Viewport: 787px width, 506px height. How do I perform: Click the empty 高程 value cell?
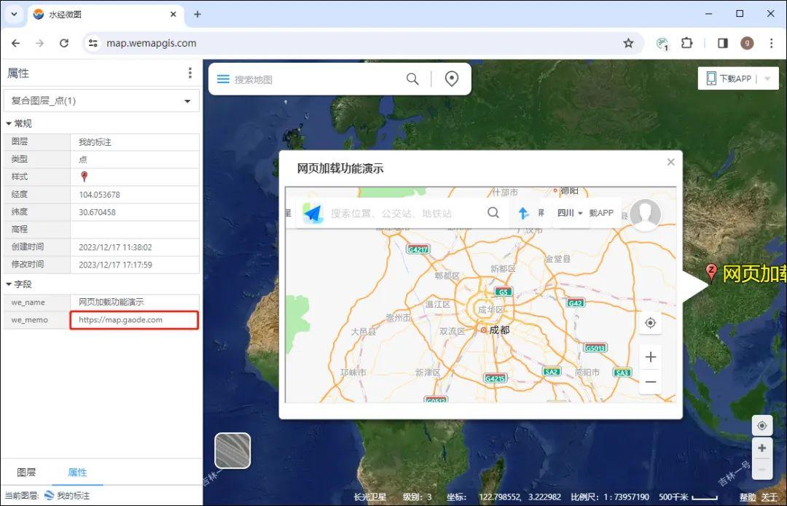(135, 230)
